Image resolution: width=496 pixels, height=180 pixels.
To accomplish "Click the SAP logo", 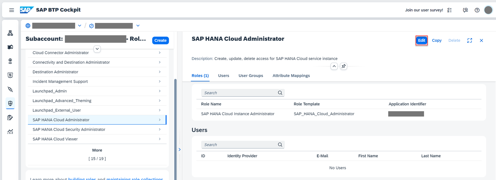I will coord(27,10).
